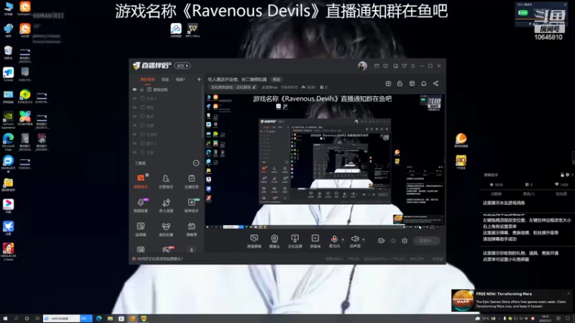This screenshot has height=323, width=575.
Task: Click the taskbar search box
Action: [x=61, y=319]
